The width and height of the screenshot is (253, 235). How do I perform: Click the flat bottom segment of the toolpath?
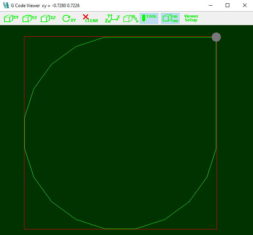point(120,229)
